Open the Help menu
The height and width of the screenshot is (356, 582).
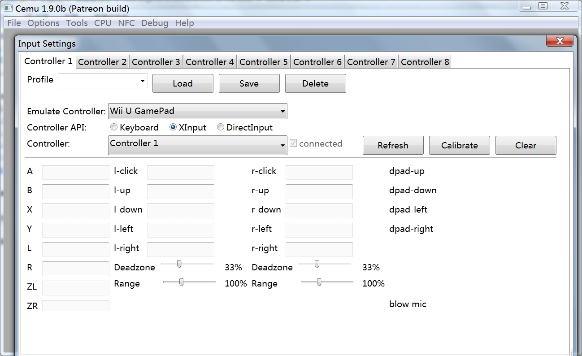(184, 23)
